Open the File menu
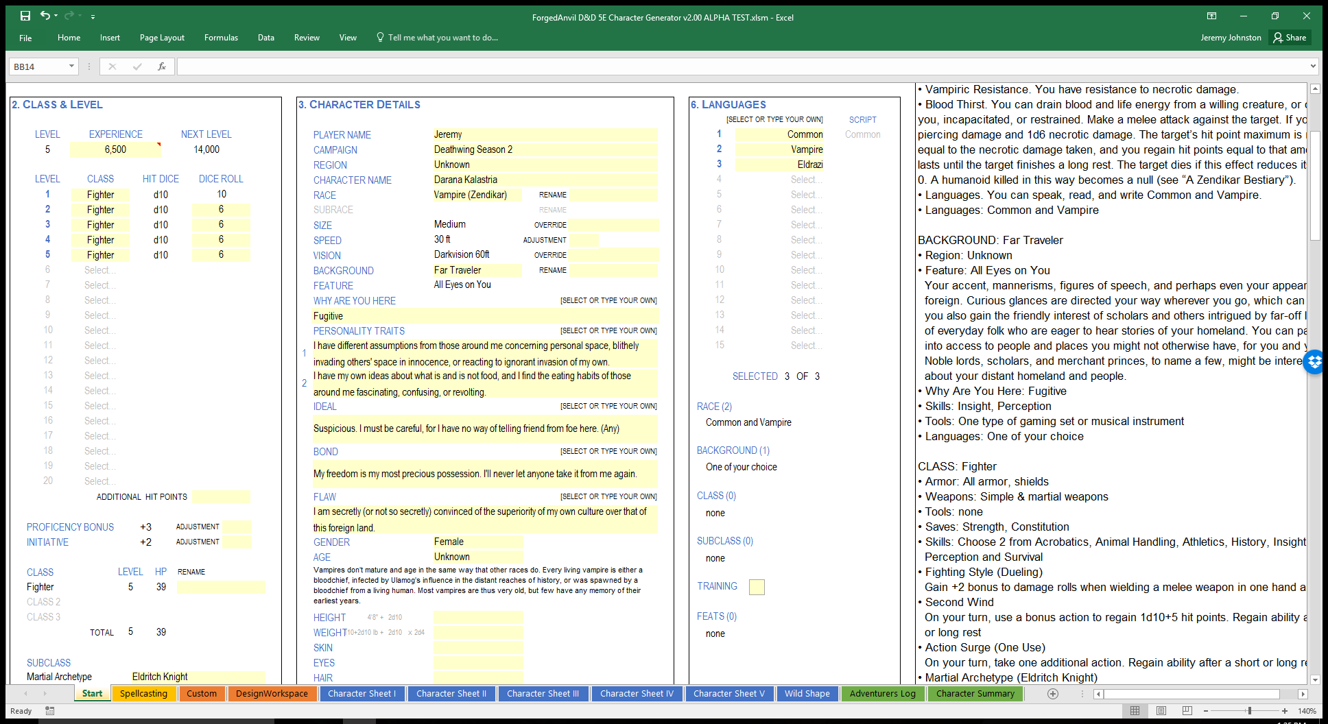1328x724 pixels. coord(25,38)
